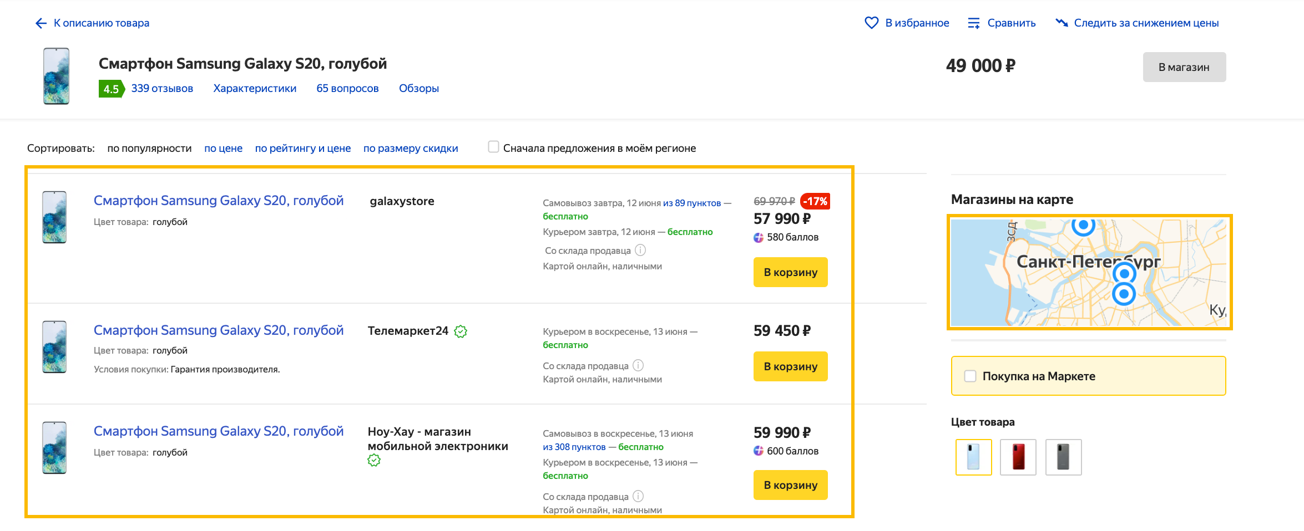The height and width of the screenshot is (531, 1304).
Task: Click 'Следить за снижением цены' link
Action: 1146,23
